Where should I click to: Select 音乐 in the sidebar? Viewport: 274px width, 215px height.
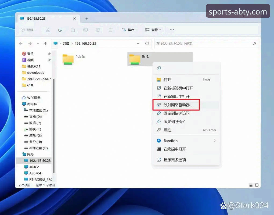28,54
